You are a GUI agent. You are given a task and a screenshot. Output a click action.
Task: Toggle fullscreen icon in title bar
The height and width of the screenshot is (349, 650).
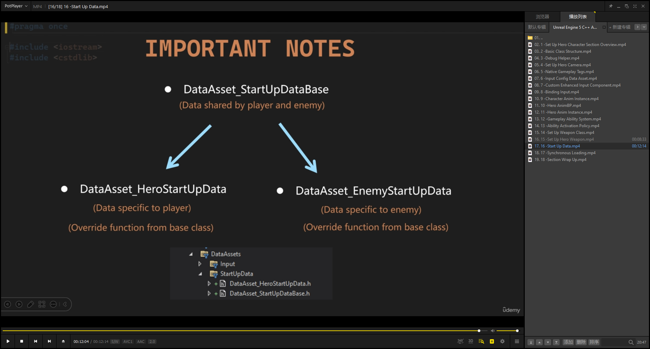tap(635, 6)
